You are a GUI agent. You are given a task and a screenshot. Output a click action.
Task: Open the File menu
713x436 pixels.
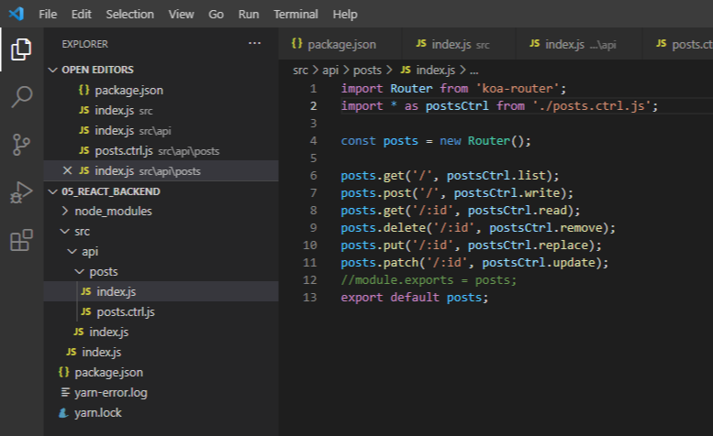pos(48,14)
